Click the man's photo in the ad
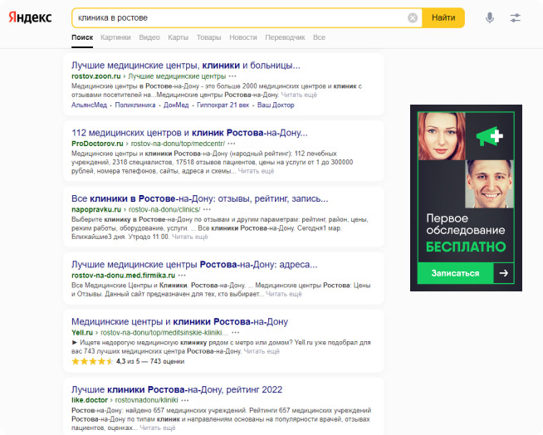The width and height of the screenshot is (543, 435). click(x=489, y=184)
